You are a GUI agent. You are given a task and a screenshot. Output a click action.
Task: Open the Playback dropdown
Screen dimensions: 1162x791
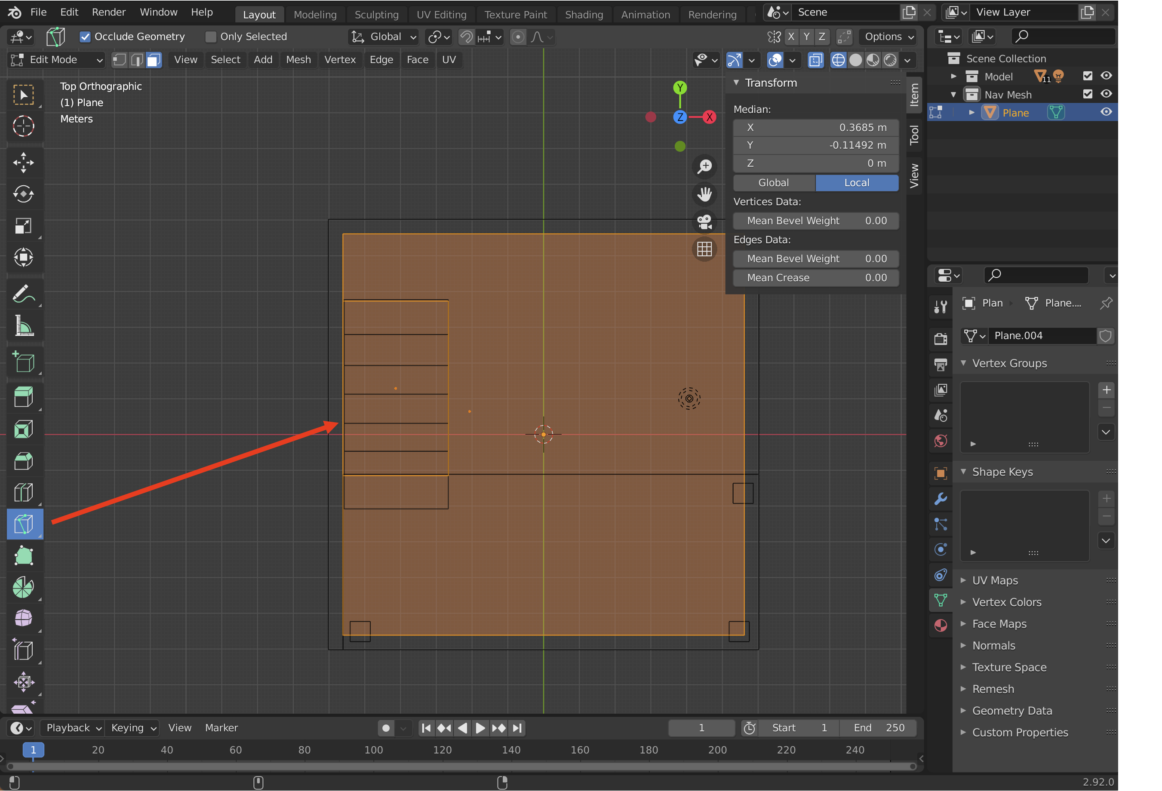73,727
